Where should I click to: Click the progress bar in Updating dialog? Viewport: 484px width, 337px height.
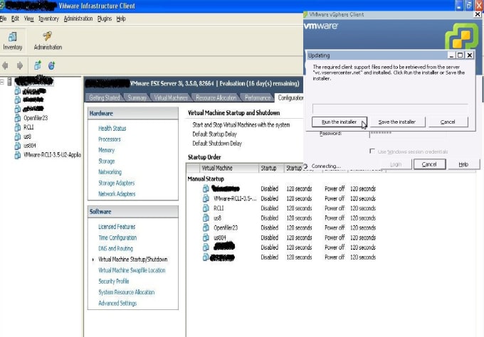pyautogui.click(x=390, y=109)
